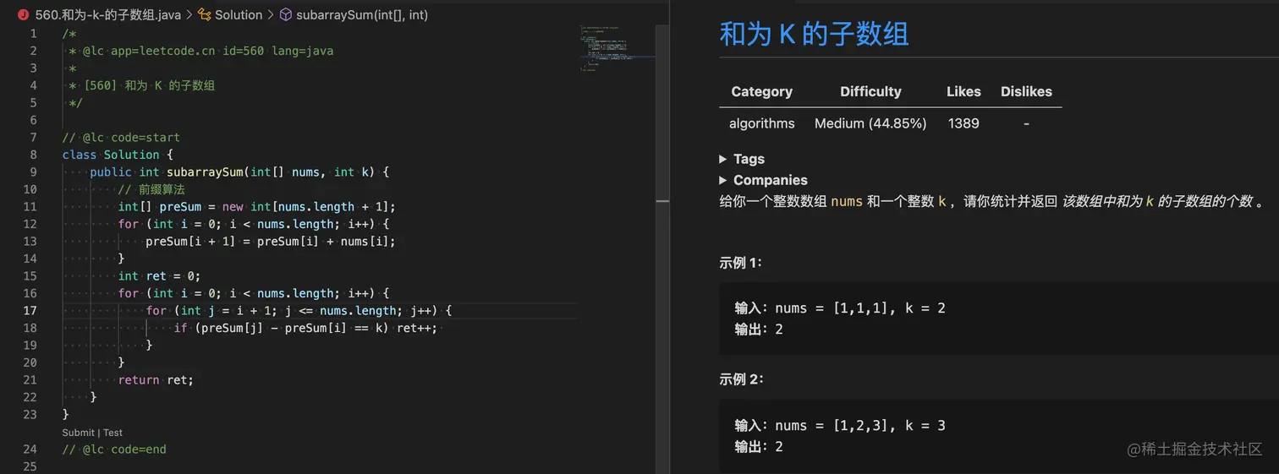Click the '@lc app=leetcode.cn id=560' comment

pos(201,51)
